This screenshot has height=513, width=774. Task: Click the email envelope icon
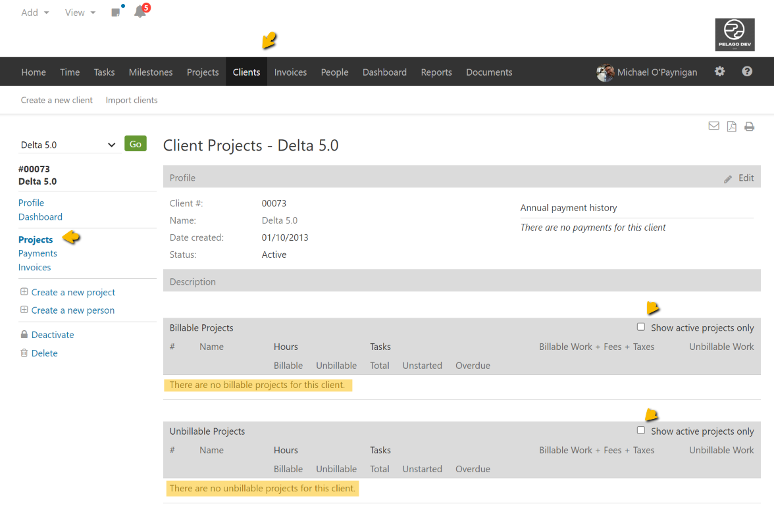tap(713, 126)
